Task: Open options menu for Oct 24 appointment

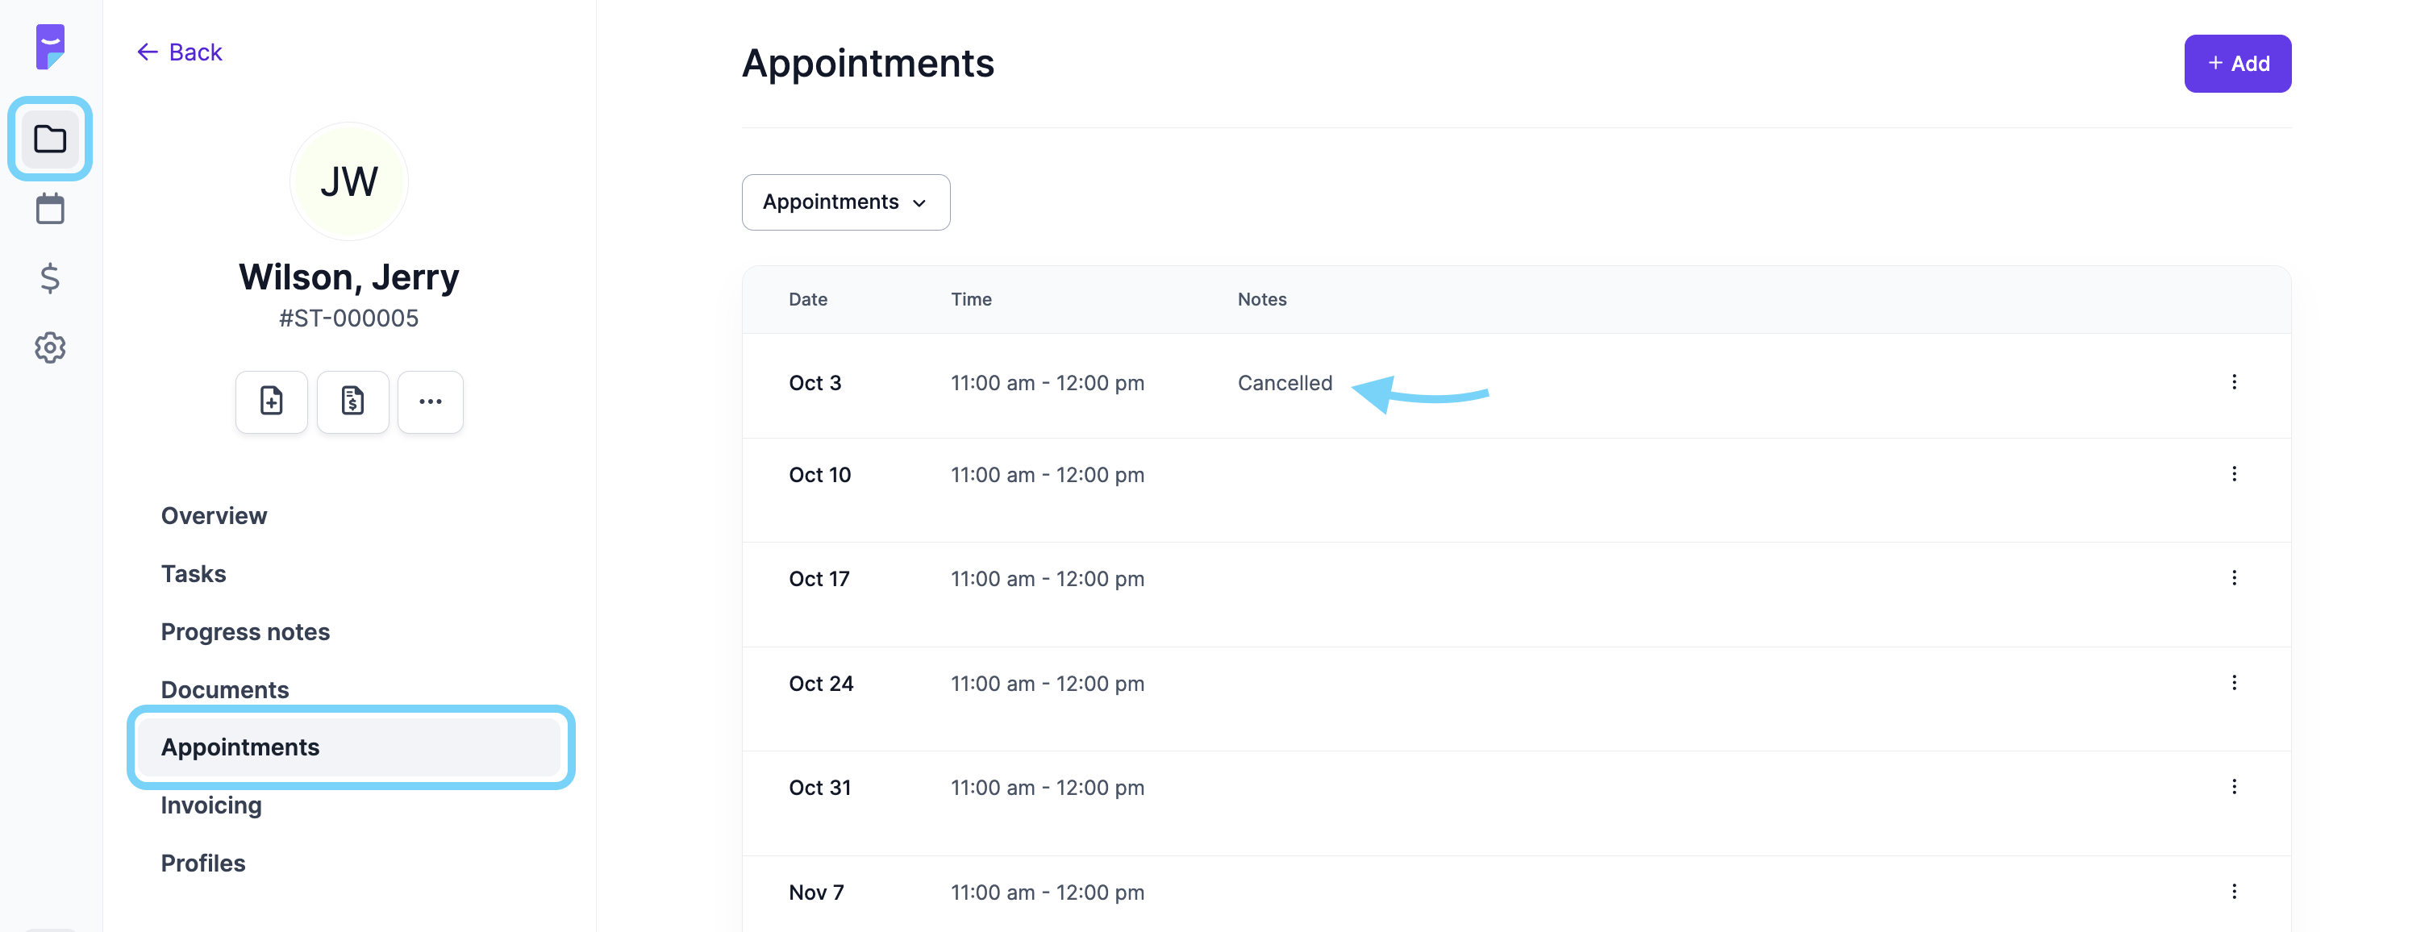Action: click(2234, 682)
